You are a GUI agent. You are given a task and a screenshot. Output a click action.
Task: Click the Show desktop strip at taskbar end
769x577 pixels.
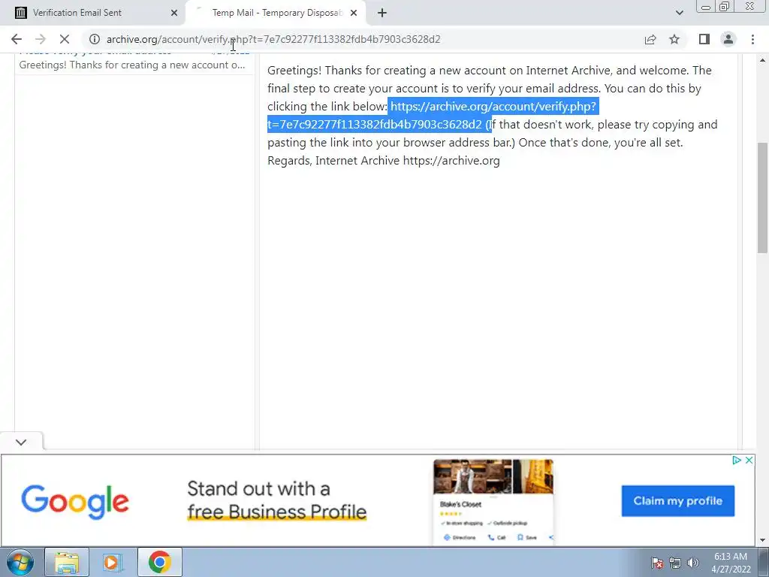764,562
